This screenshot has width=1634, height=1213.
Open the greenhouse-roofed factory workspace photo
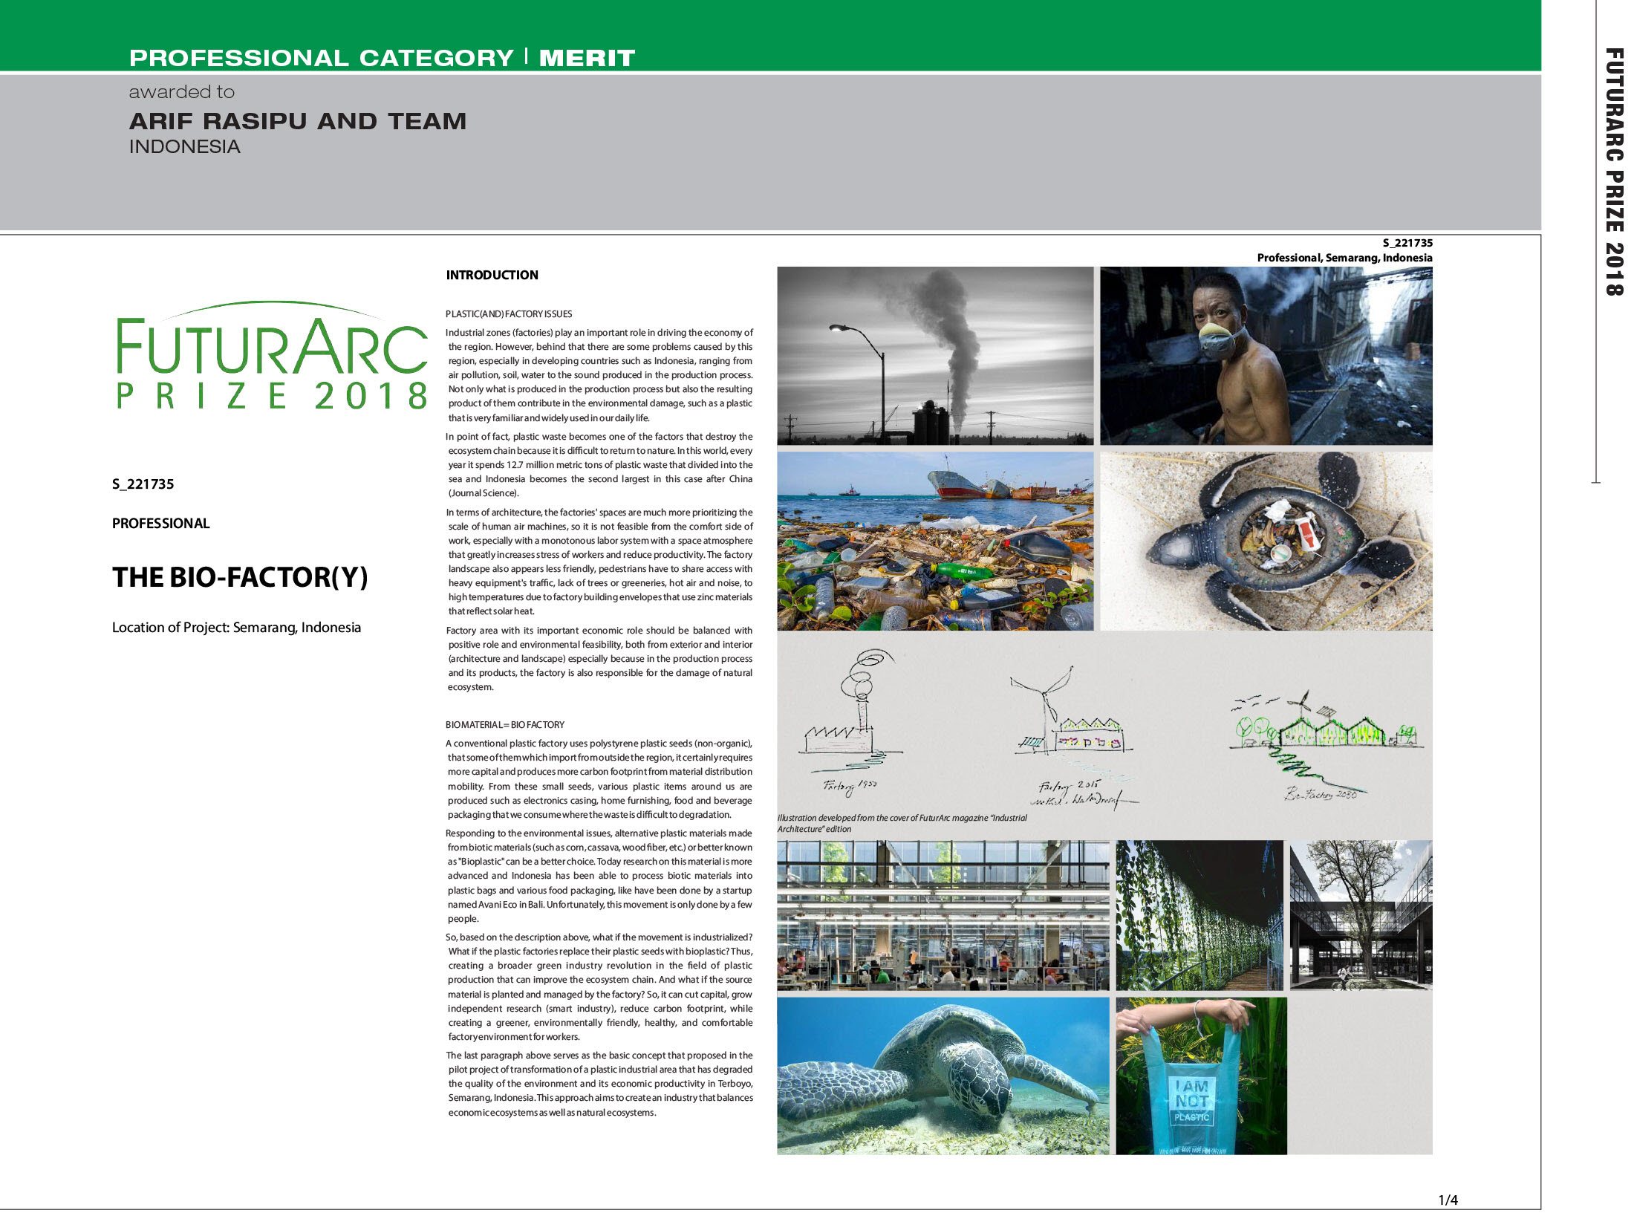(943, 915)
